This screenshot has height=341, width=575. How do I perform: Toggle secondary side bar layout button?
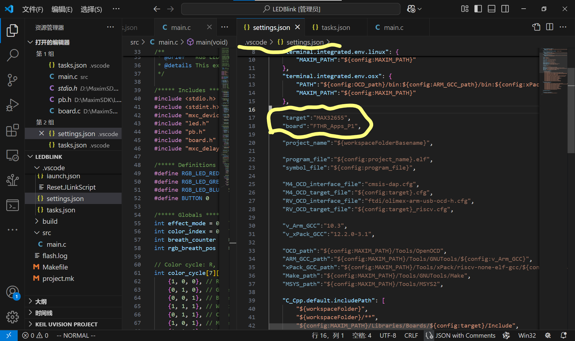tap(505, 9)
